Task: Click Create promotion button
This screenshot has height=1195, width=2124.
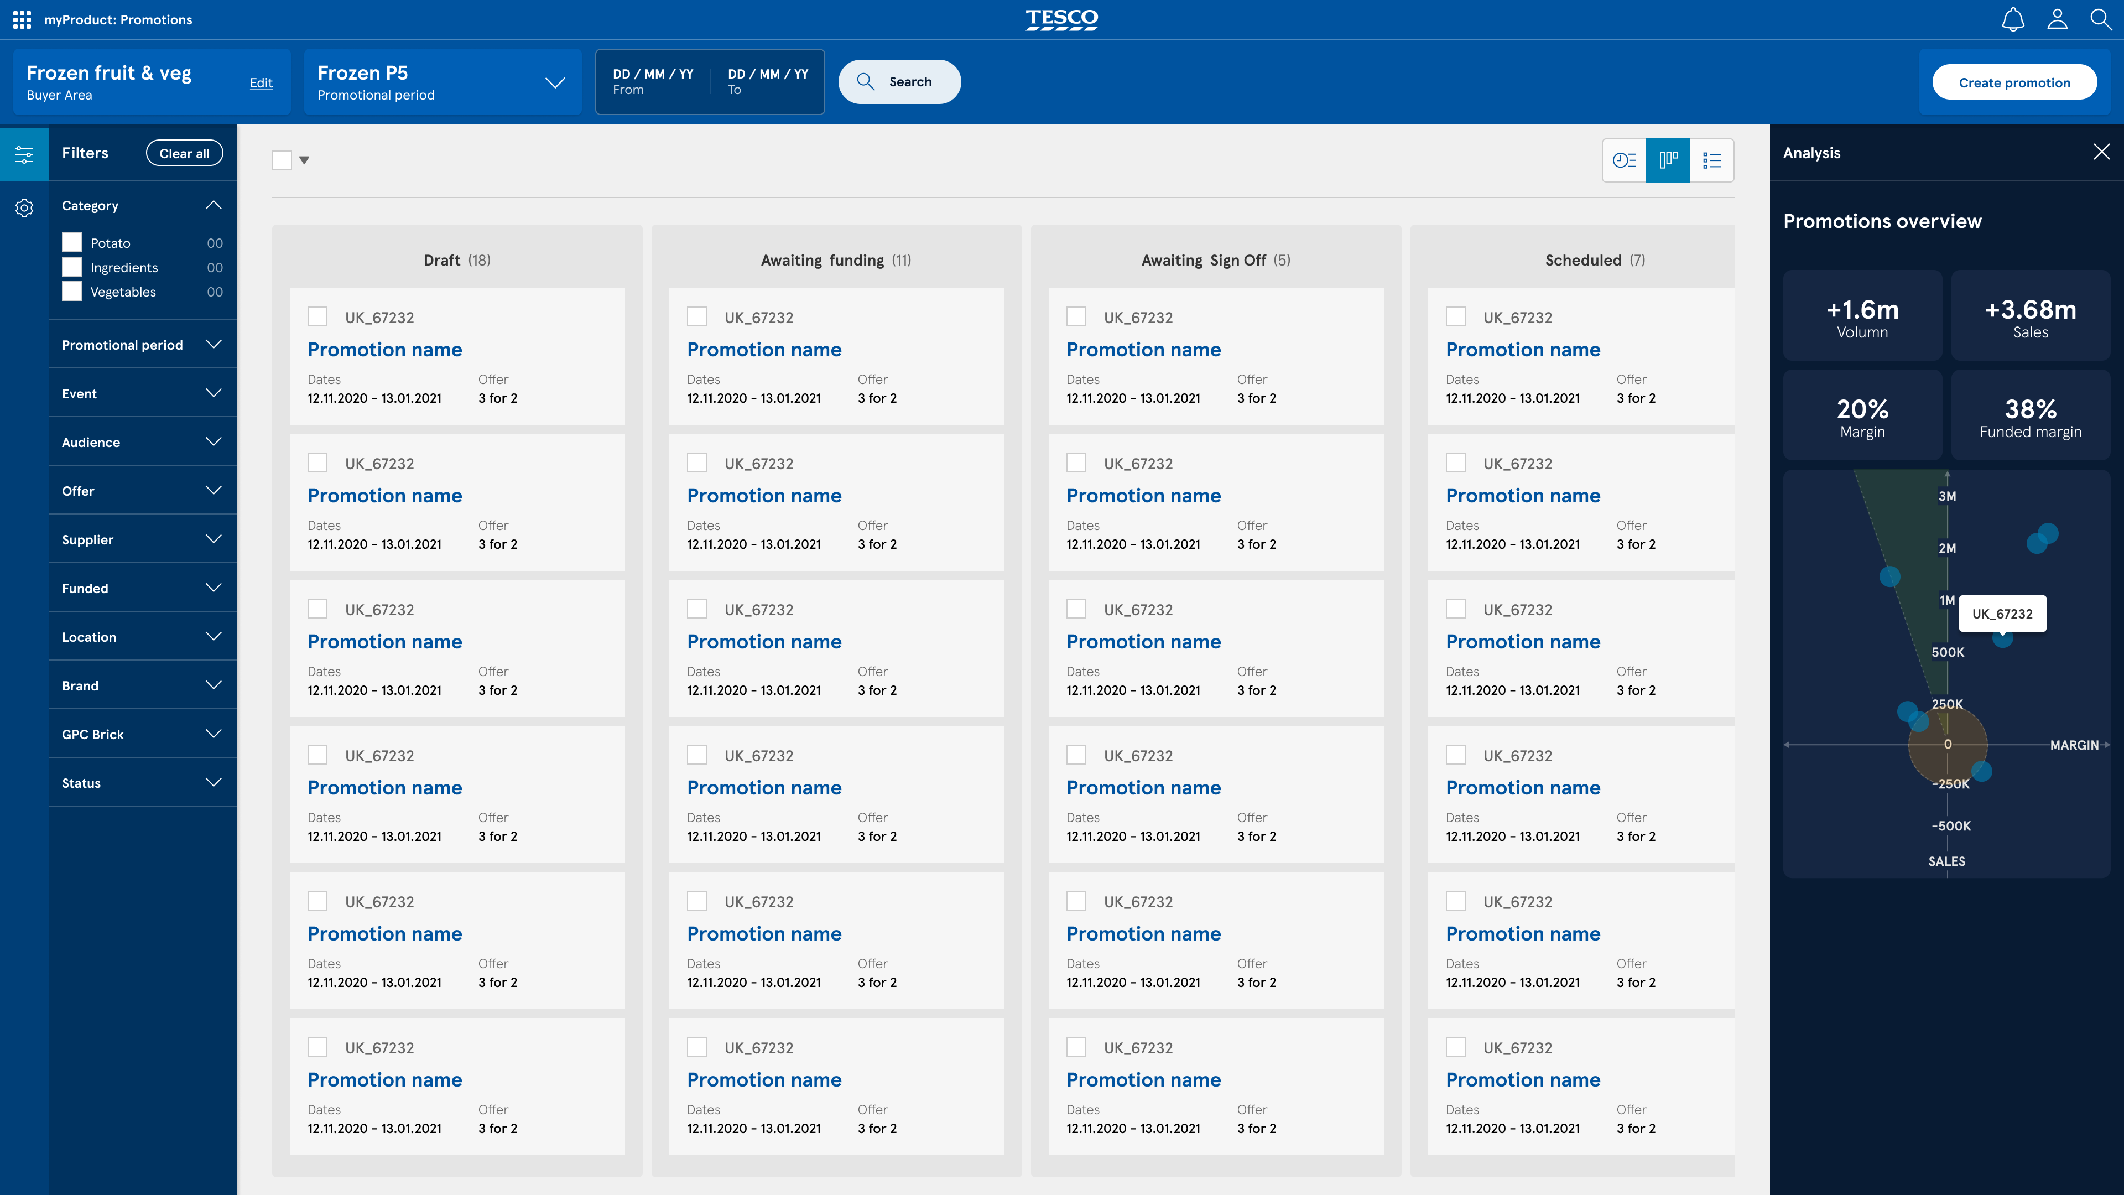Action: [x=2014, y=82]
